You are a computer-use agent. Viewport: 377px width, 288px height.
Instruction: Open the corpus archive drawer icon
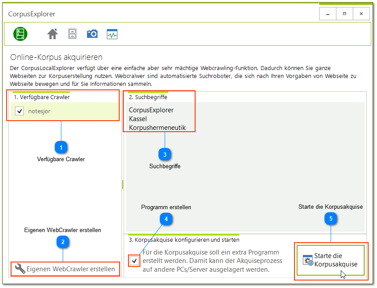72,34
